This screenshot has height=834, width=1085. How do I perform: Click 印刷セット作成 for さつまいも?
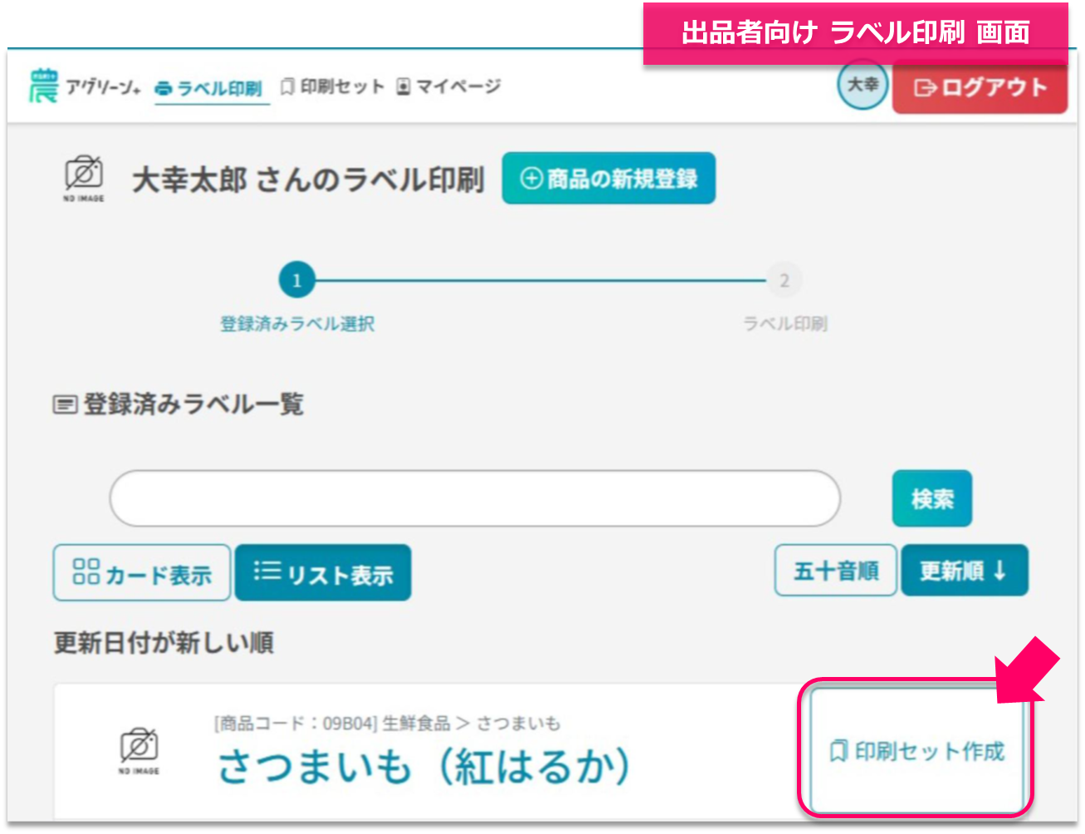pos(916,751)
